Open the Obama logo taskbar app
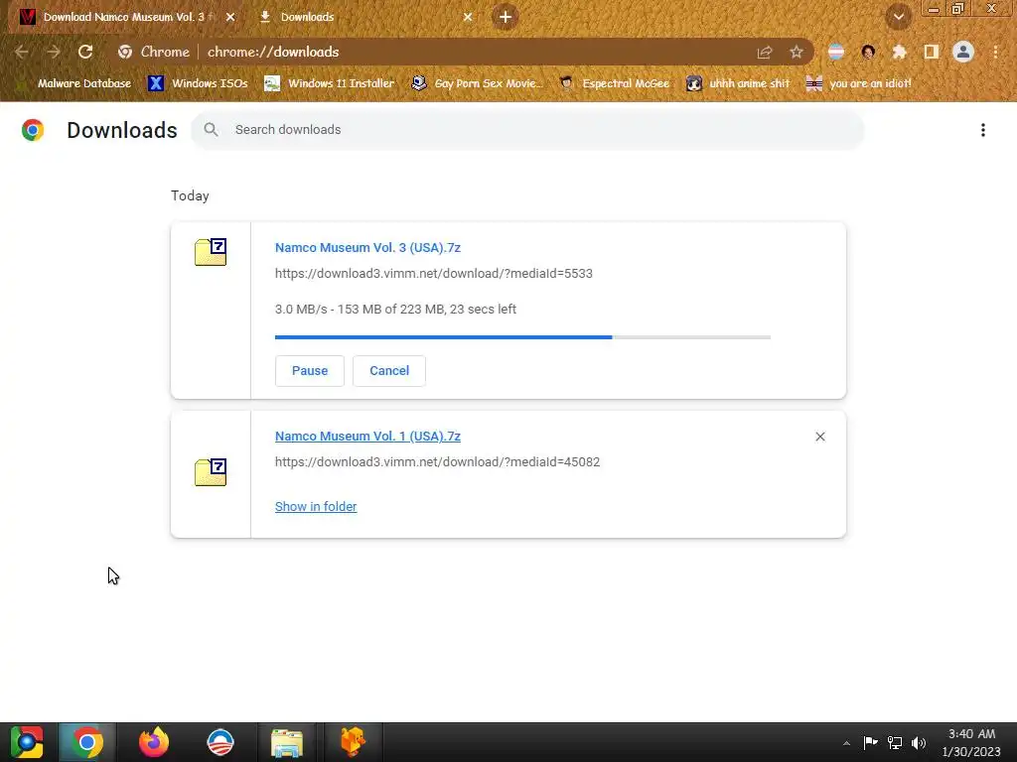The height and width of the screenshot is (762, 1017). [x=220, y=742]
